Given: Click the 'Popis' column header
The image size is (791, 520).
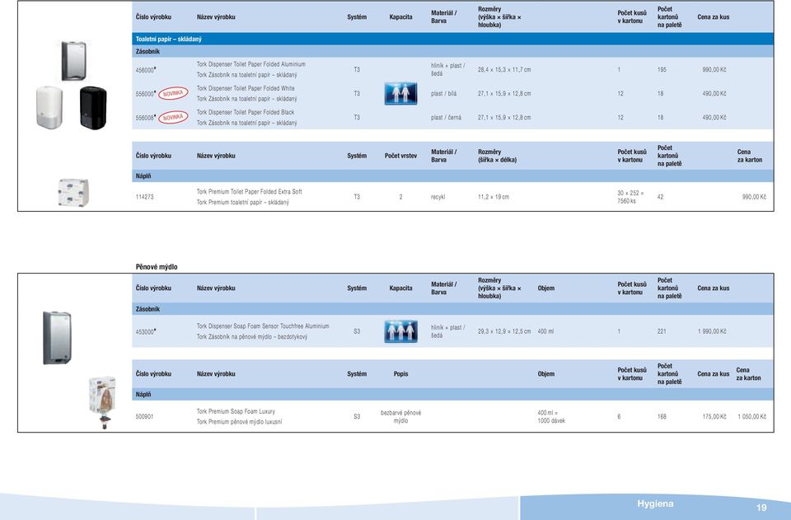Looking at the screenshot, I should (x=401, y=374).
